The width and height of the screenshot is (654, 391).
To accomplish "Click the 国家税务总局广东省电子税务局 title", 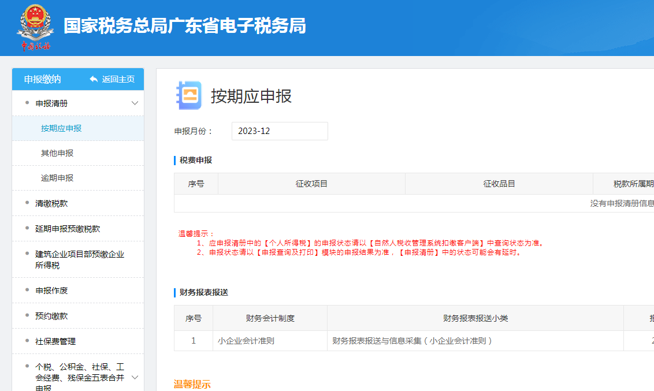I will point(185,26).
